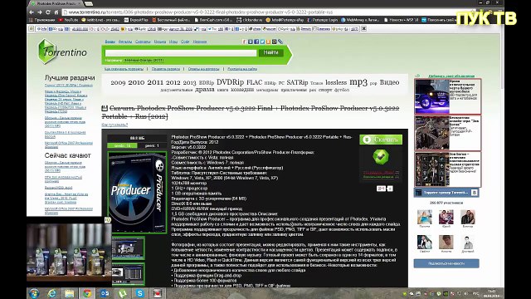Open the Софт menu item
Viewport: 531px width, 299px height.
tap(185, 42)
